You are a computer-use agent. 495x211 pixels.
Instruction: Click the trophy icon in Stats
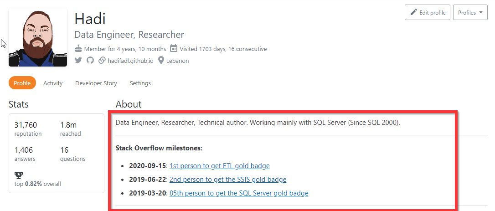coord(19,175)
